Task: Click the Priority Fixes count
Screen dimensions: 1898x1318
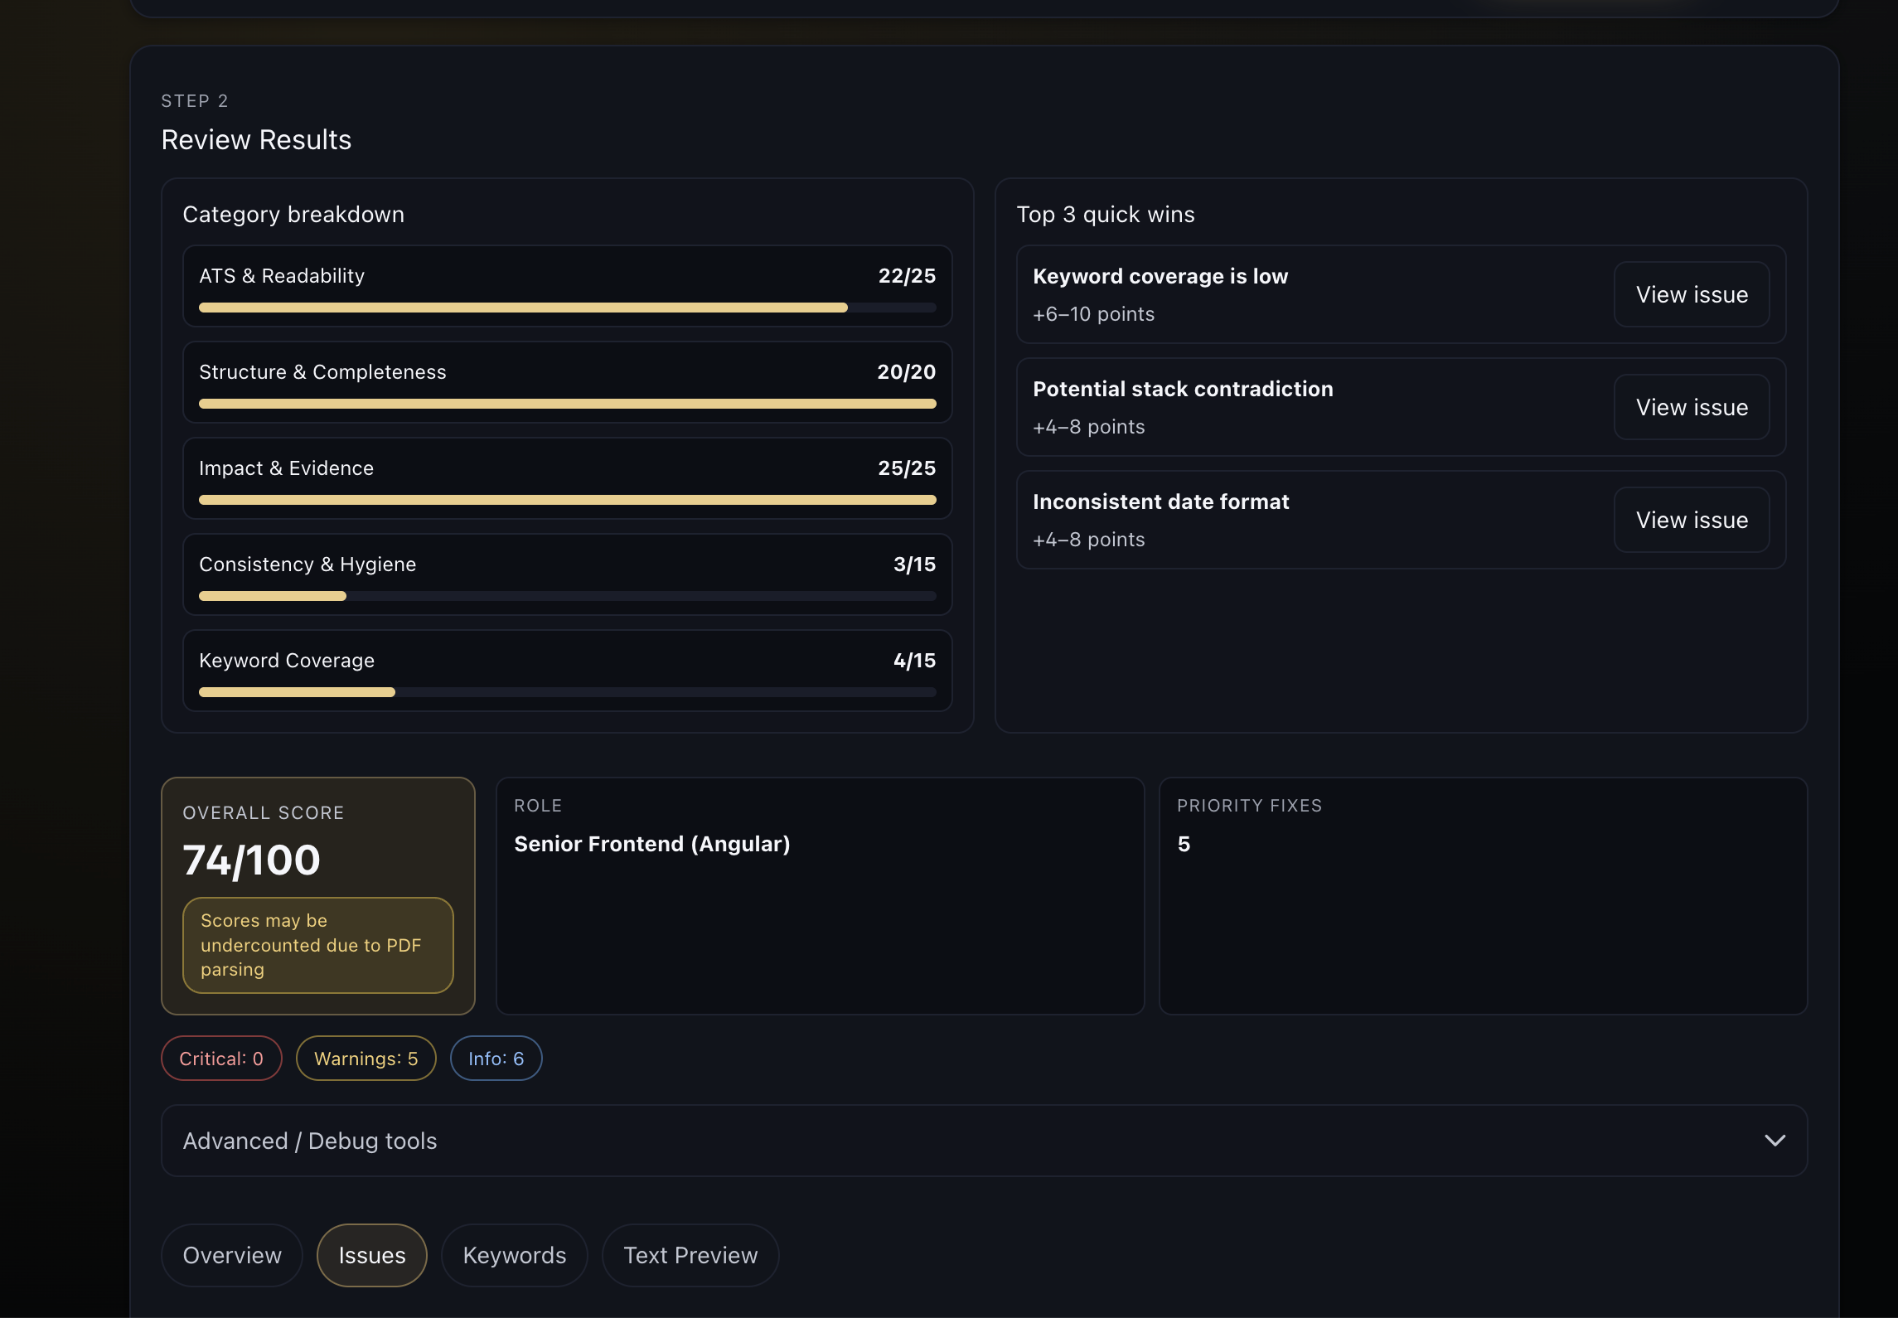Action: pos(1184,844)
